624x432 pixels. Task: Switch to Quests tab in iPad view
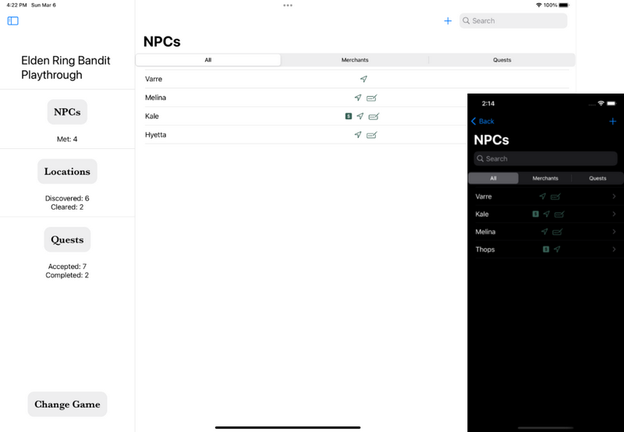(502, 60)
